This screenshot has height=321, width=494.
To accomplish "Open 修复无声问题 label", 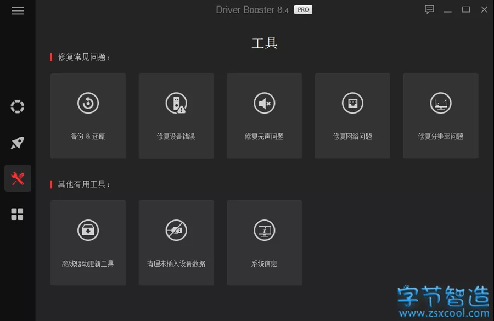I will pos(265,137).
